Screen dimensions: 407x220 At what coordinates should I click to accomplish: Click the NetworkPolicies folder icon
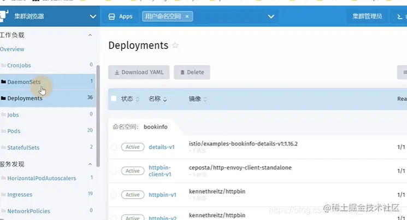[x=3, y=211]
